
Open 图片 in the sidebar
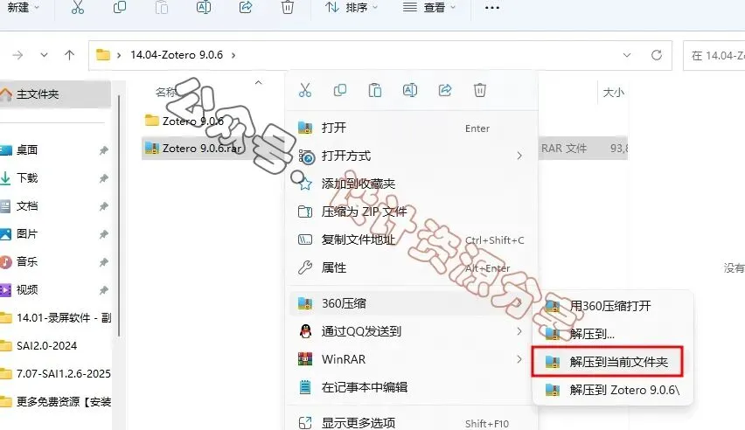(26, 234)
